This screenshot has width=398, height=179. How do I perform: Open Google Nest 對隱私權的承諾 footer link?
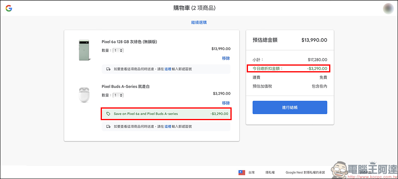pos(305,173)
